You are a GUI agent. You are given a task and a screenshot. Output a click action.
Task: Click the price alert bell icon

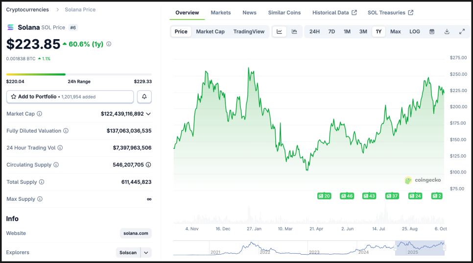(x=144, y=97)
